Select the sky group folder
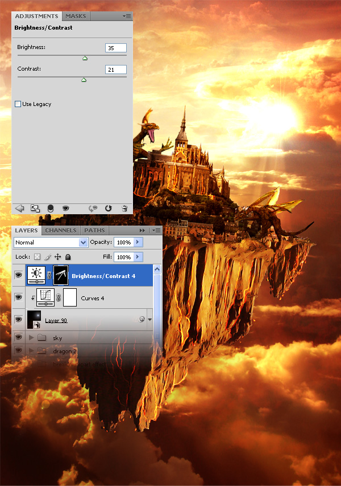 coord(41,337)
